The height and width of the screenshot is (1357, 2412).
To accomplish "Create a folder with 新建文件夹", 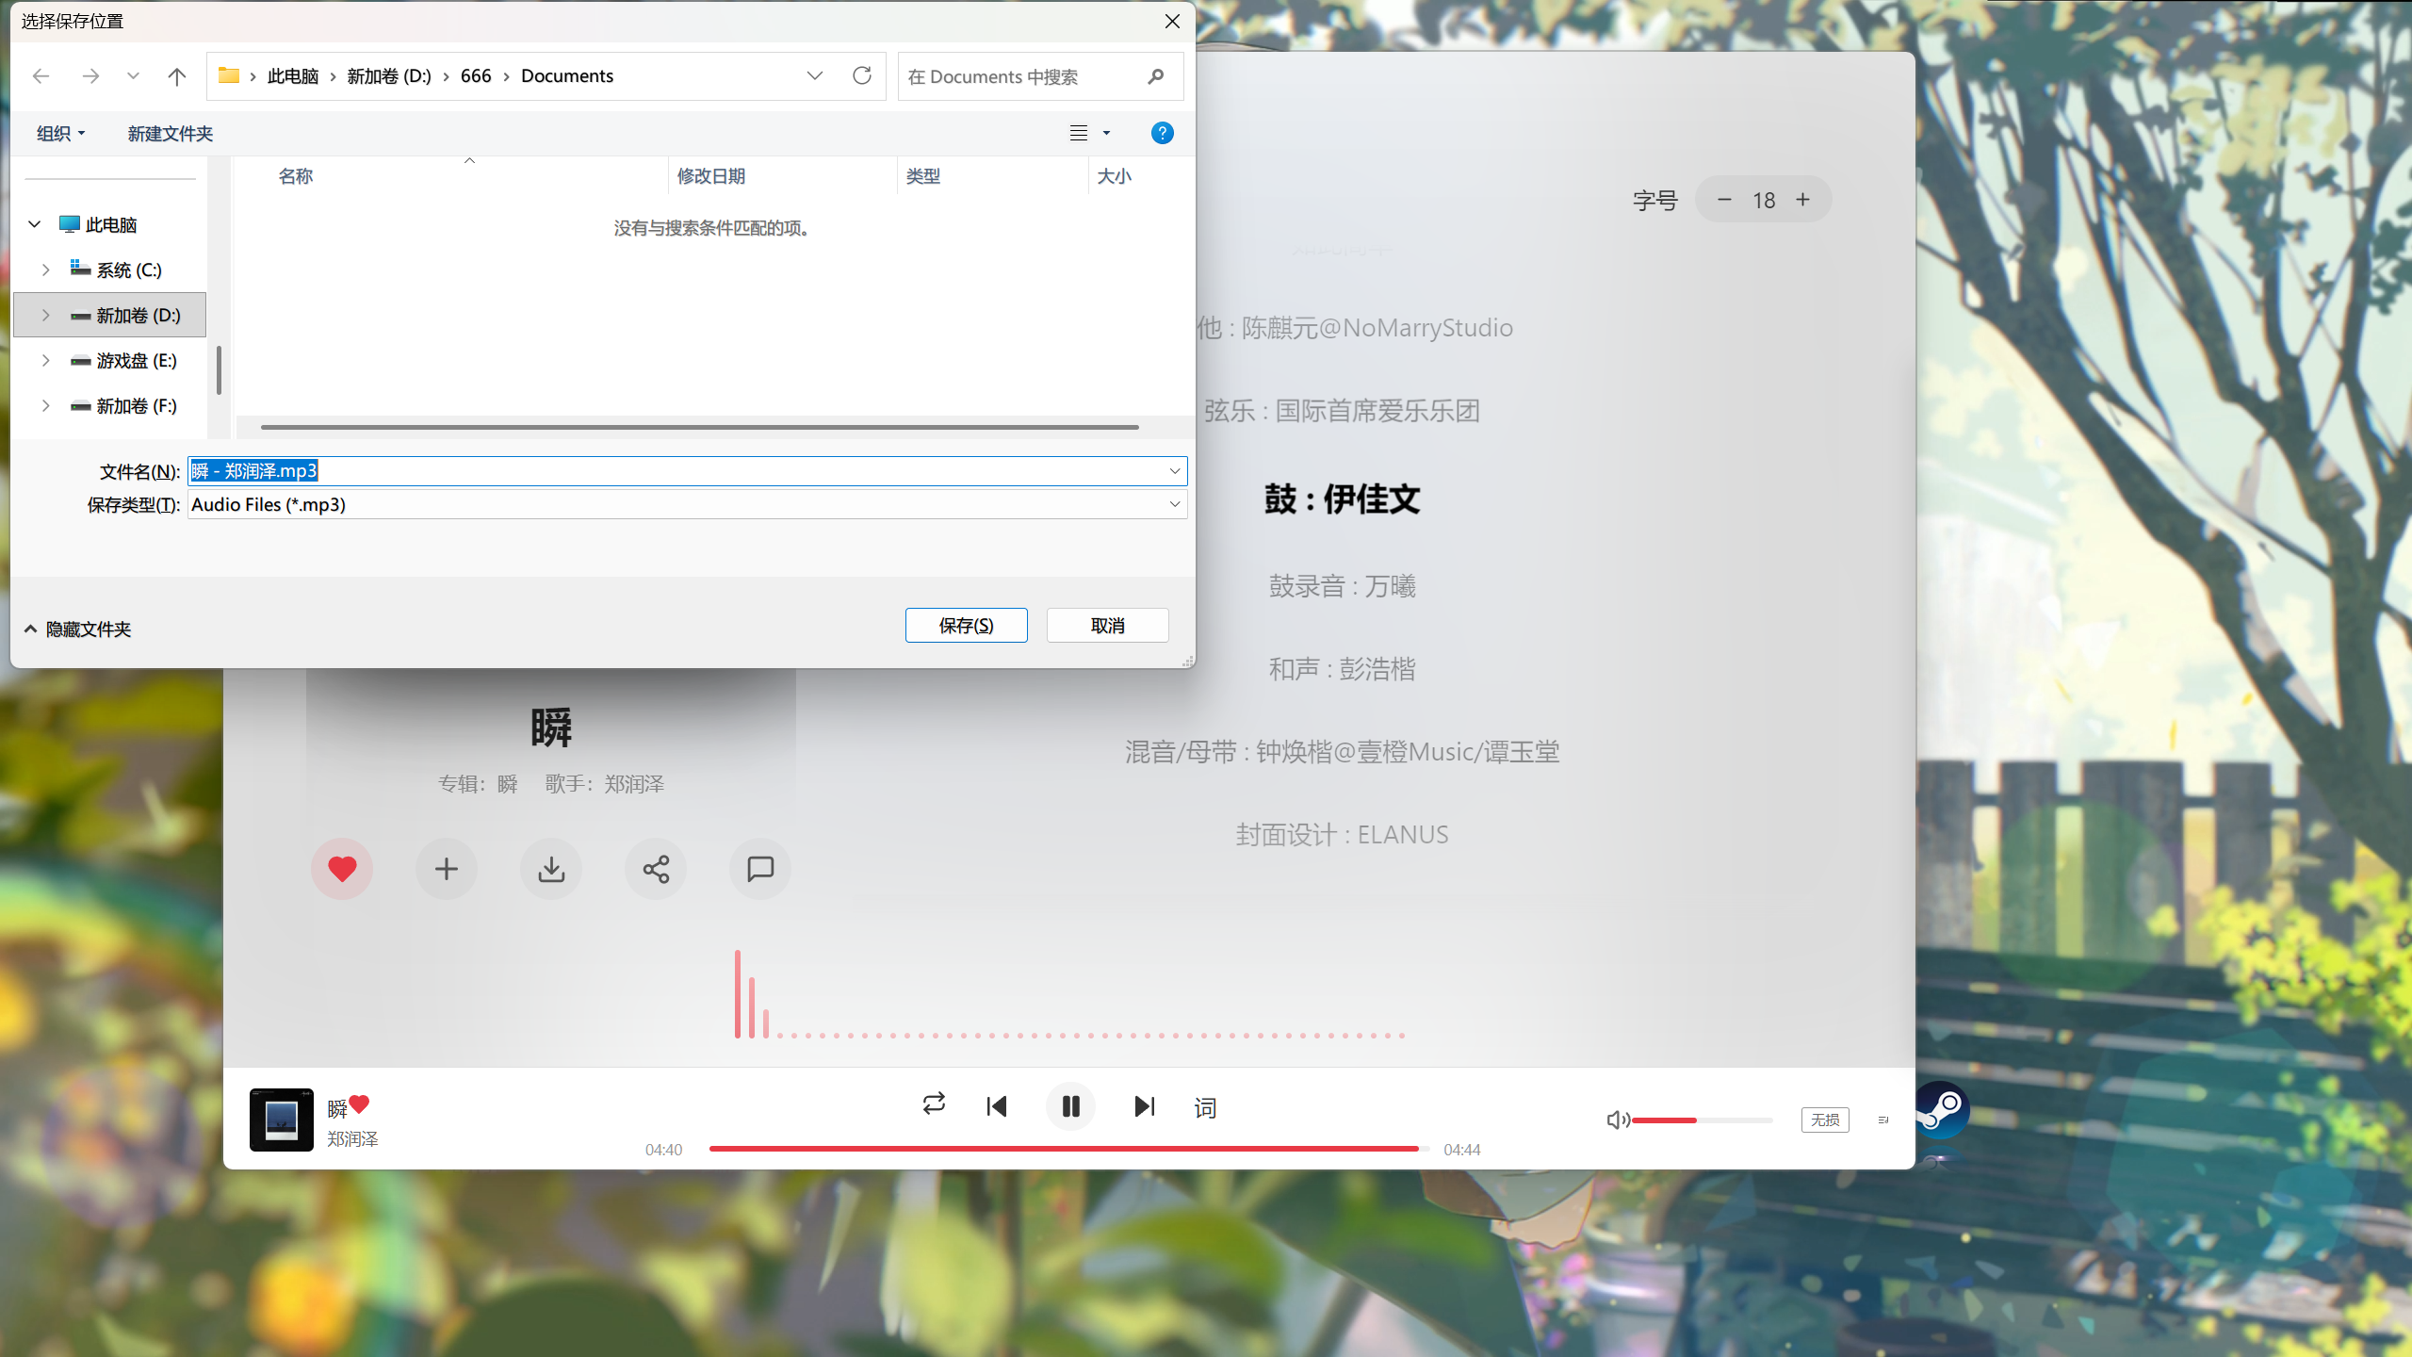I will [x=169, y=133].
